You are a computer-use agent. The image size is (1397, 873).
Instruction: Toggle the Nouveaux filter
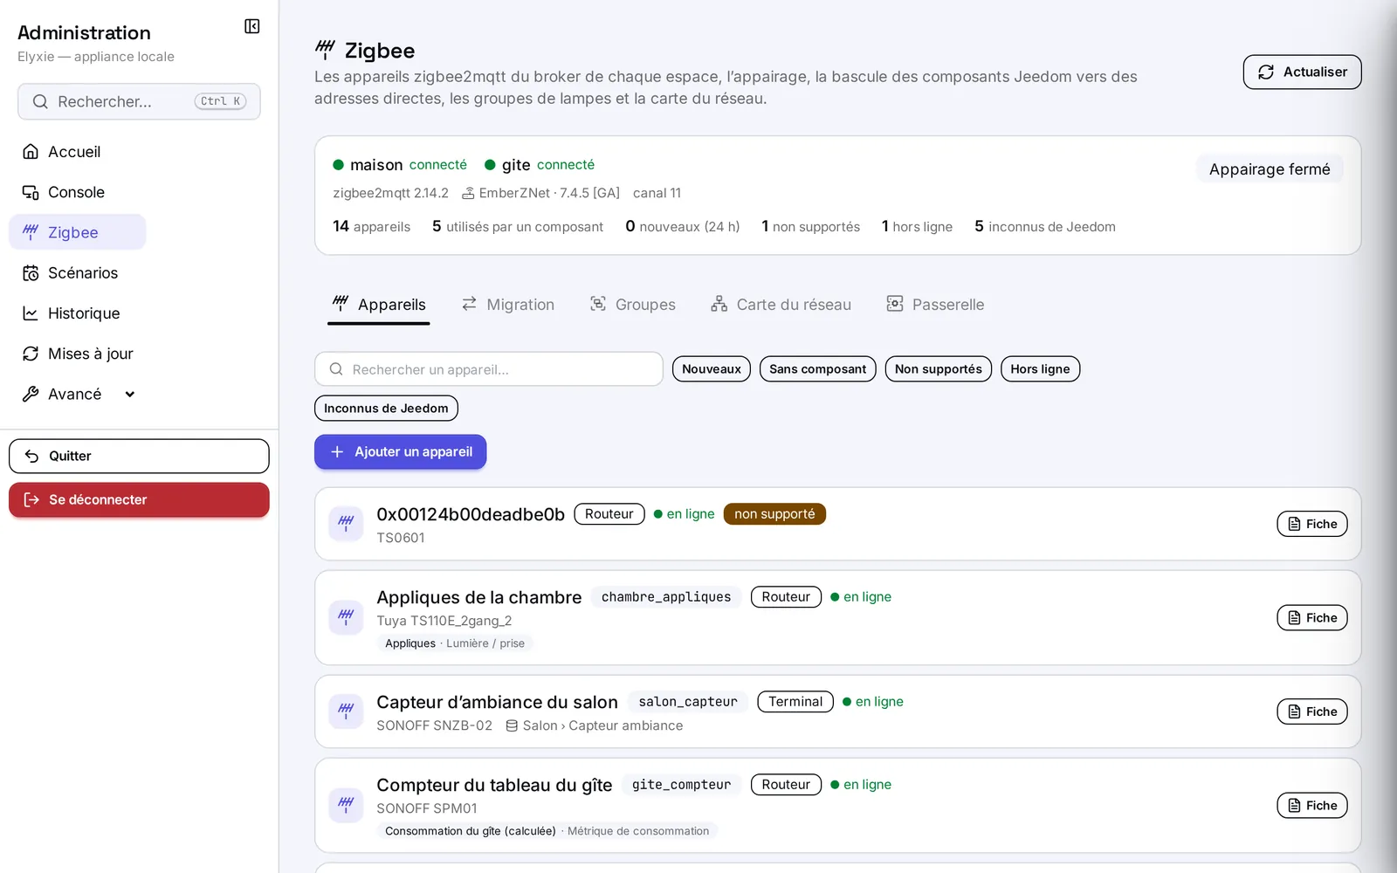[712, 369]
